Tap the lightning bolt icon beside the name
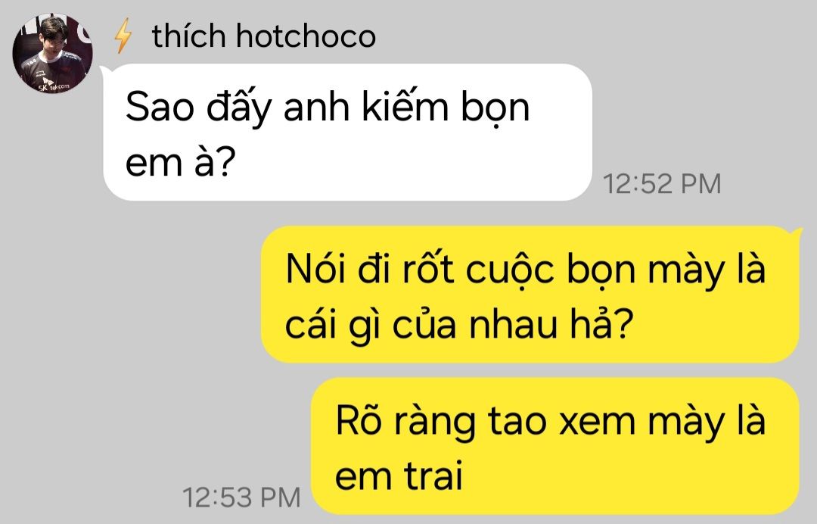Screen dimensions: 817x524 [123, 36]
